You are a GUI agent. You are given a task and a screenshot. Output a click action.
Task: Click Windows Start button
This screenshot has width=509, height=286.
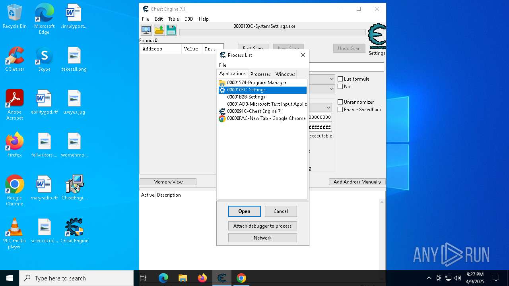coord(10,278)
